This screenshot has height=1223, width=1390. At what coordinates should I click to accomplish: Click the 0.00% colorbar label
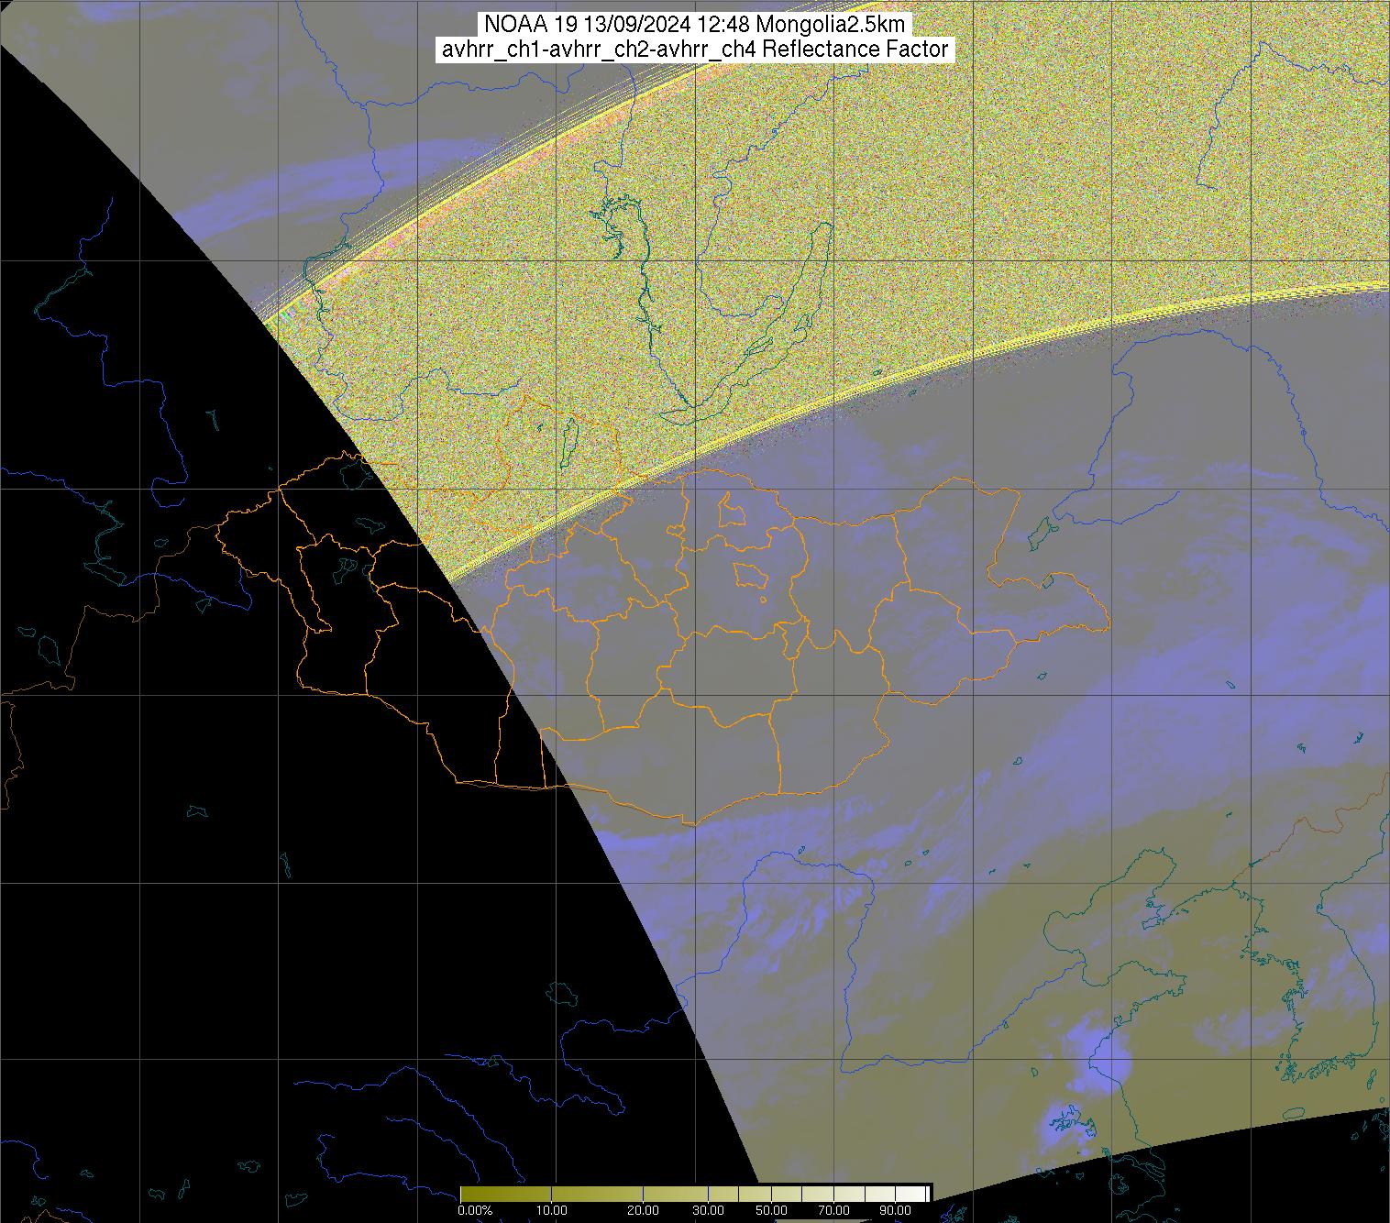click(x=475, y=1210)
